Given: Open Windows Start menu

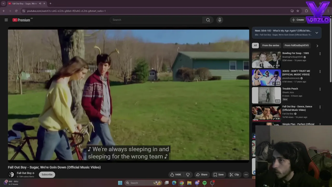Looking at the screenshot, I should pos(120,183).
